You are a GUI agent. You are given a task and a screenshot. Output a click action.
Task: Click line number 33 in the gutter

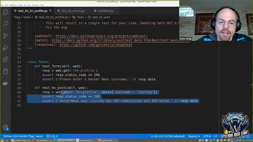(x=19, y=62)
